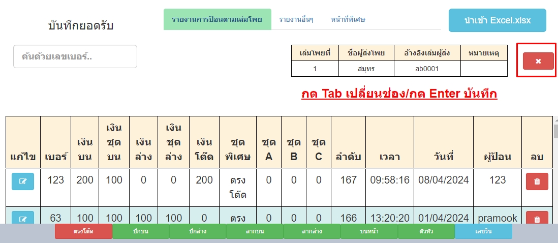Open the หน้าที่พิเศษ tab
Screen dimensions: 558x243
pos(348,20)
